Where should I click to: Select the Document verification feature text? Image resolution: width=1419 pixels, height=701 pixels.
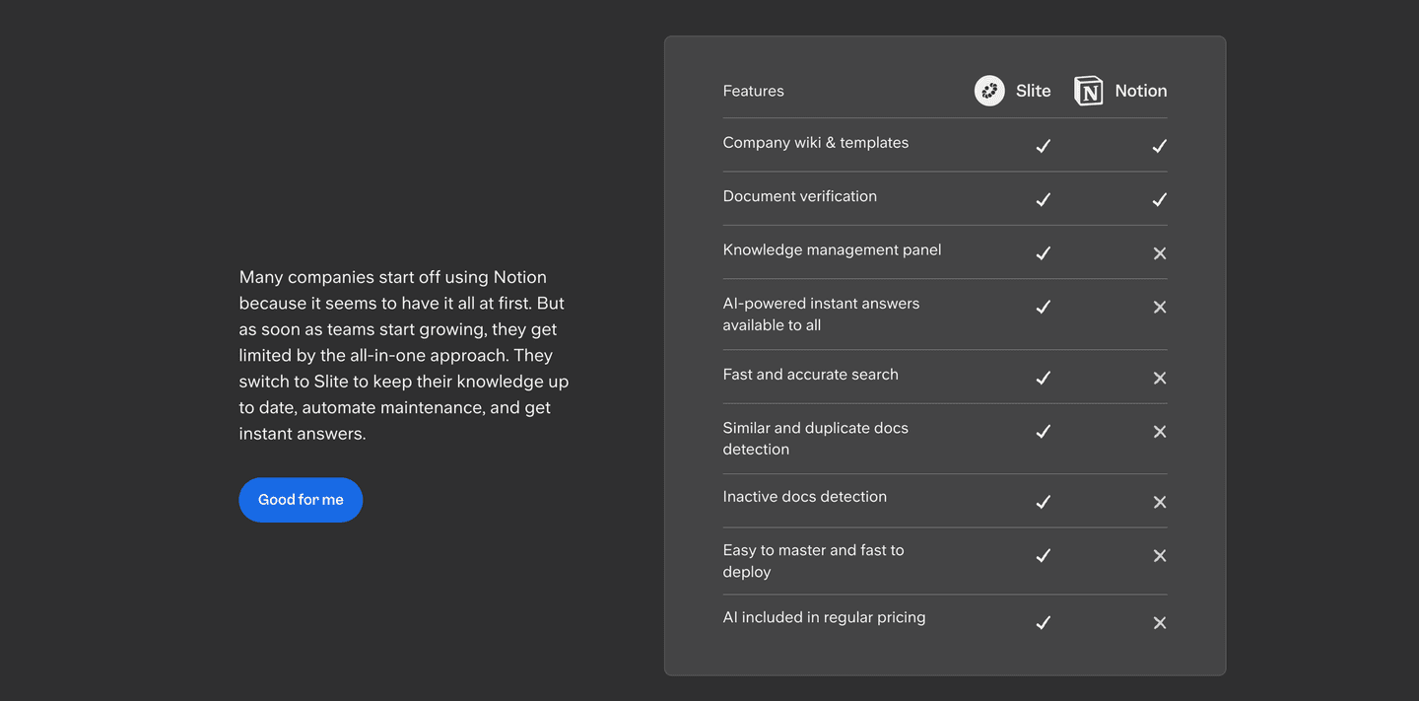(x=800, y=196)
